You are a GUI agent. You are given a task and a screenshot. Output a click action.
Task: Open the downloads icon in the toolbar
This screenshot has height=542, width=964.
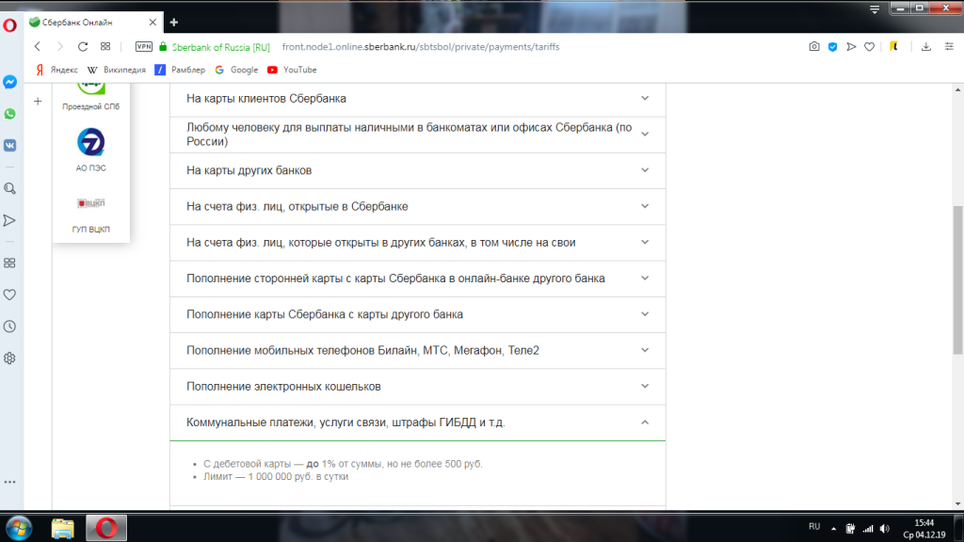(926, 46)
